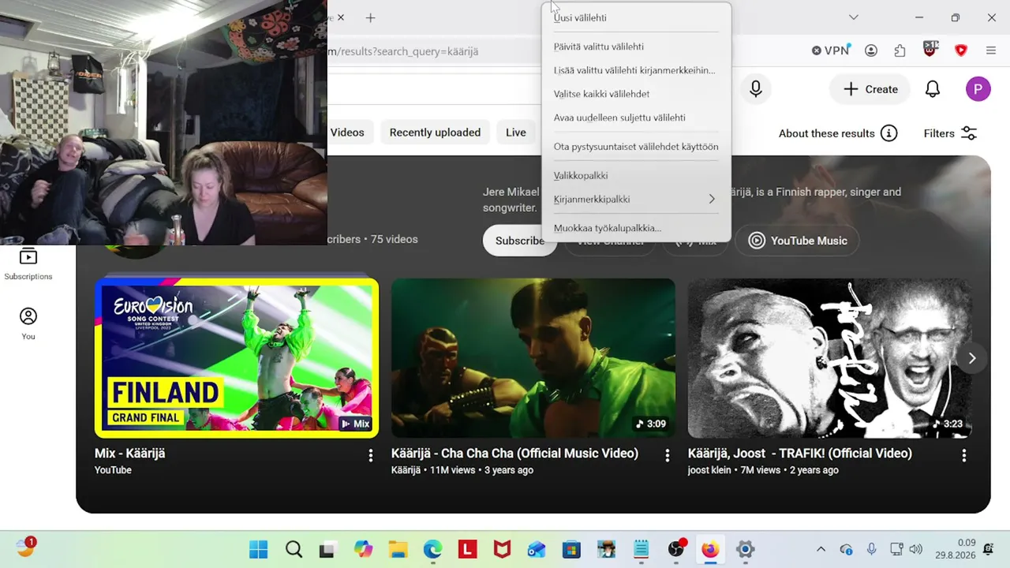Choose 'Avaa uudelleen suljettu välilehti'
Screen dimensions: 1010x568
point(636,118)
